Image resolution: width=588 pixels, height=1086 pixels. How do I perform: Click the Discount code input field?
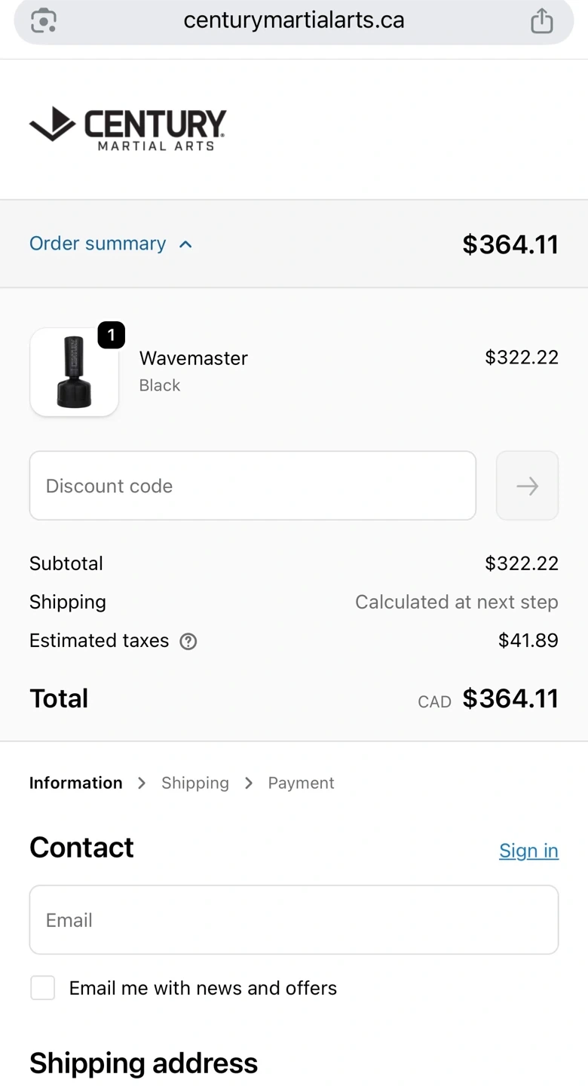pos(253,486)
